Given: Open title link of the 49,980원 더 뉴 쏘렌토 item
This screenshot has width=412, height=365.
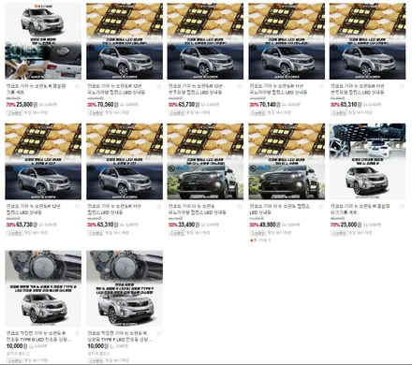Looking at the screenshot, I should pos(280,210).
